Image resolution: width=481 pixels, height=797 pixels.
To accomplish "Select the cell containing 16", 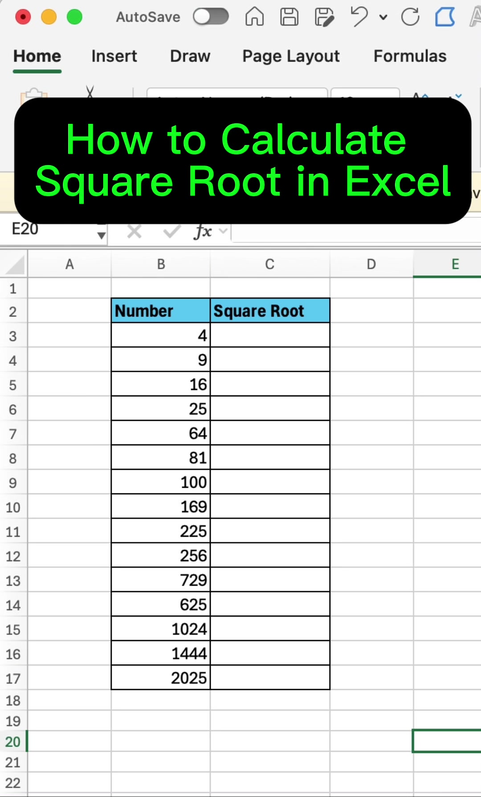I will [161, 384].
